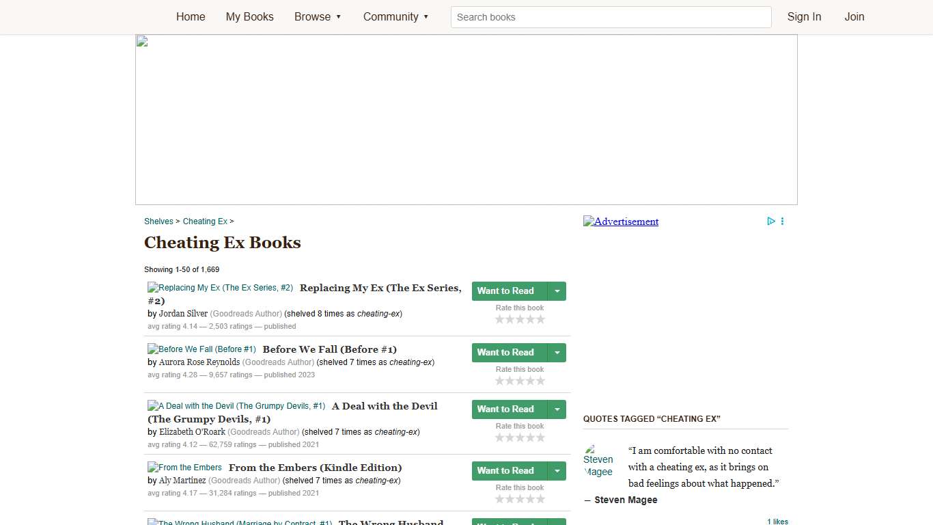Click the Search books input field
This screenshot has width=933, height=525.
click(x=610, y=16)
